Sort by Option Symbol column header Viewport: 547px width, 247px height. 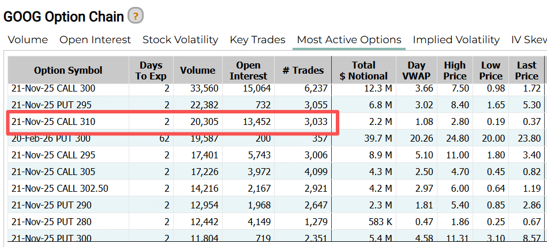(68, 70)
